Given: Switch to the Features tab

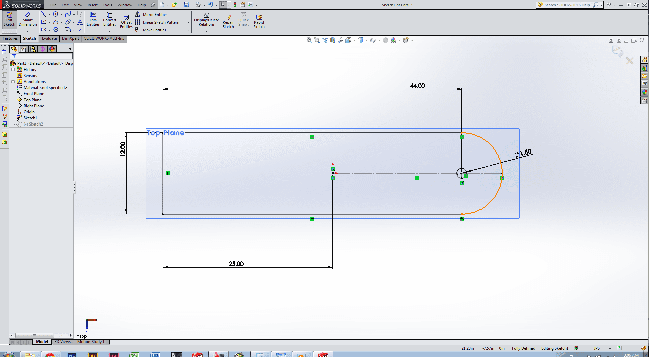Looking at the screenshot, I should point(10,38).
